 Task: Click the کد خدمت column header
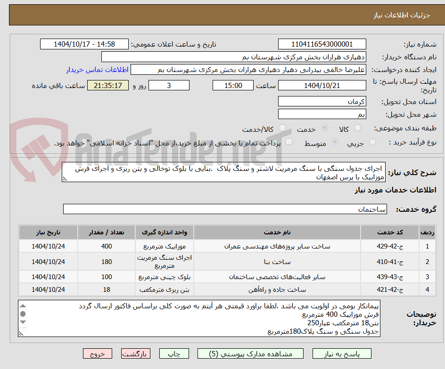390,232
